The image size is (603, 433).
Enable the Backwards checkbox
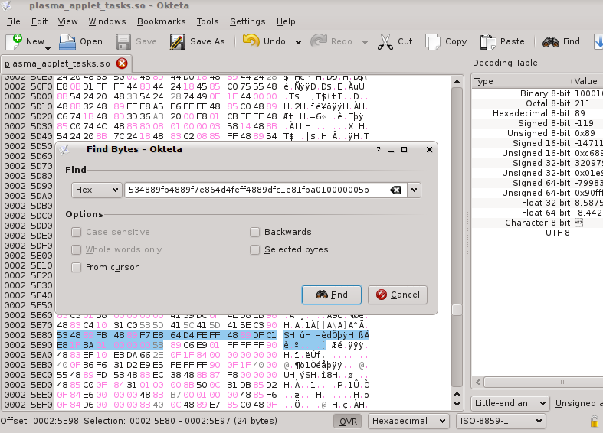point(254,232)
